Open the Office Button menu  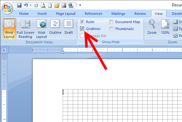click(x=7, y=8)
